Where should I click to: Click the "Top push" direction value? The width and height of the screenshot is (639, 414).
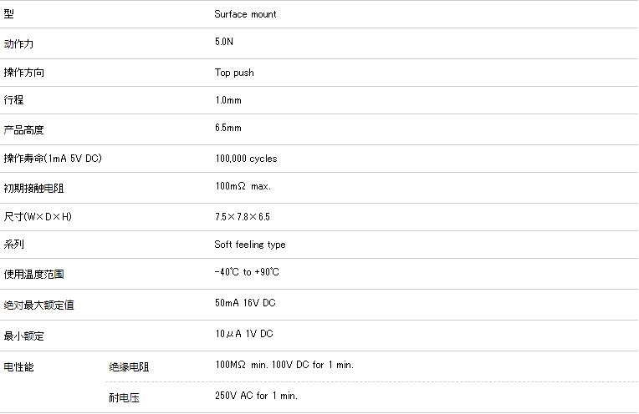click(234, 73)
